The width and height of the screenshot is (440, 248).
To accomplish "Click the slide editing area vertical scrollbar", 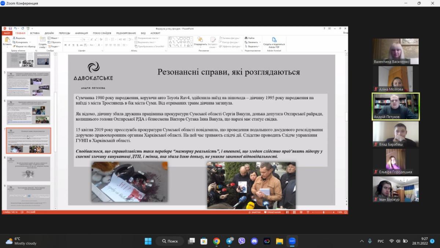I will coord(346,117).
